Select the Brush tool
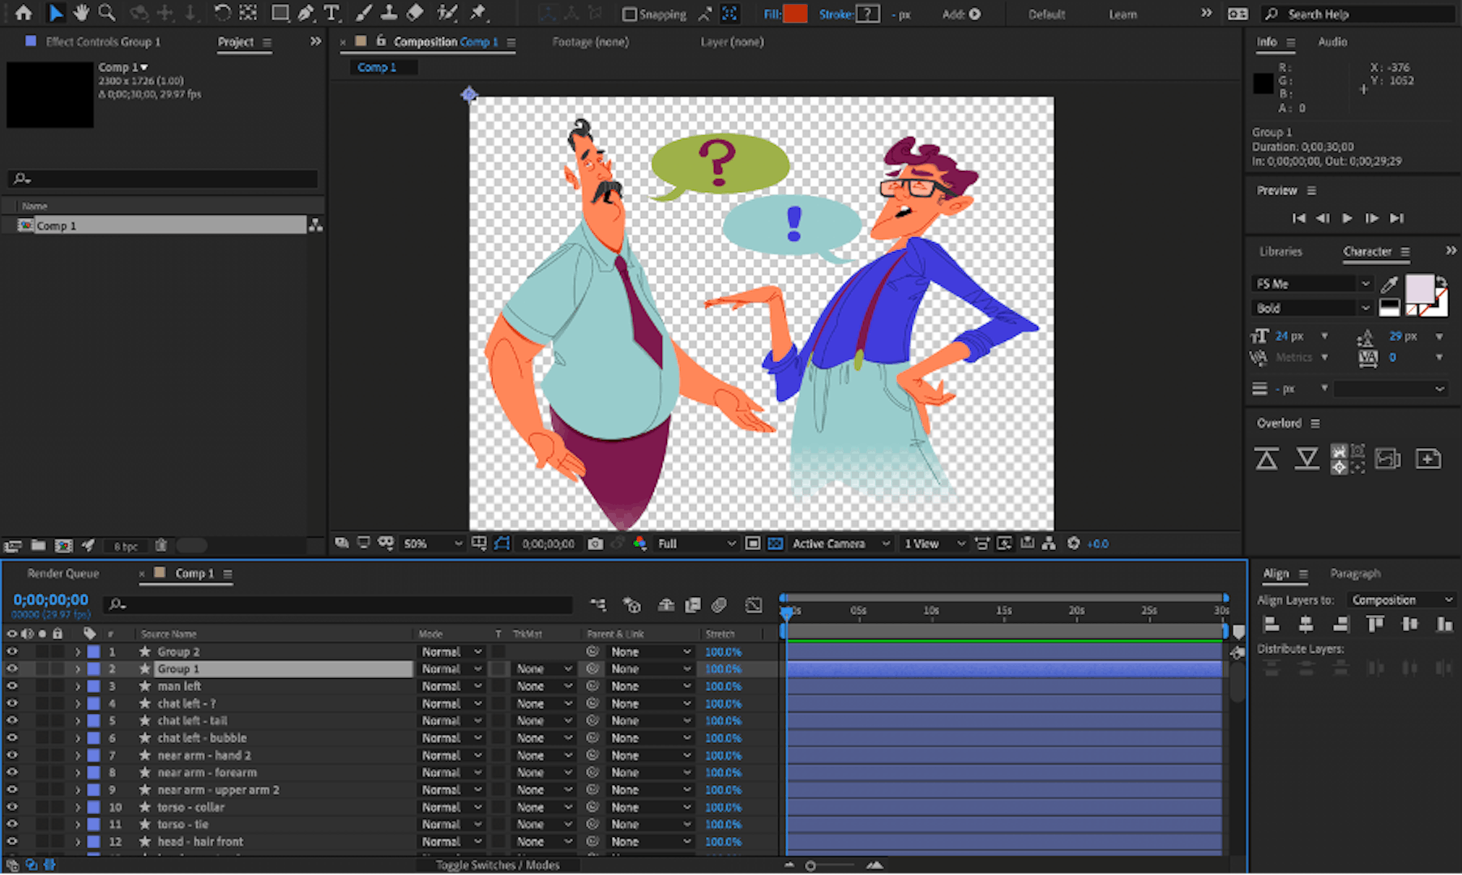The image size is (1462, 875). click(362, 13)
